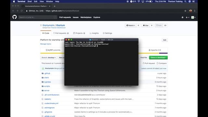Open a new browser tab
Screen dimensions: 208x117
coord(55,6)
